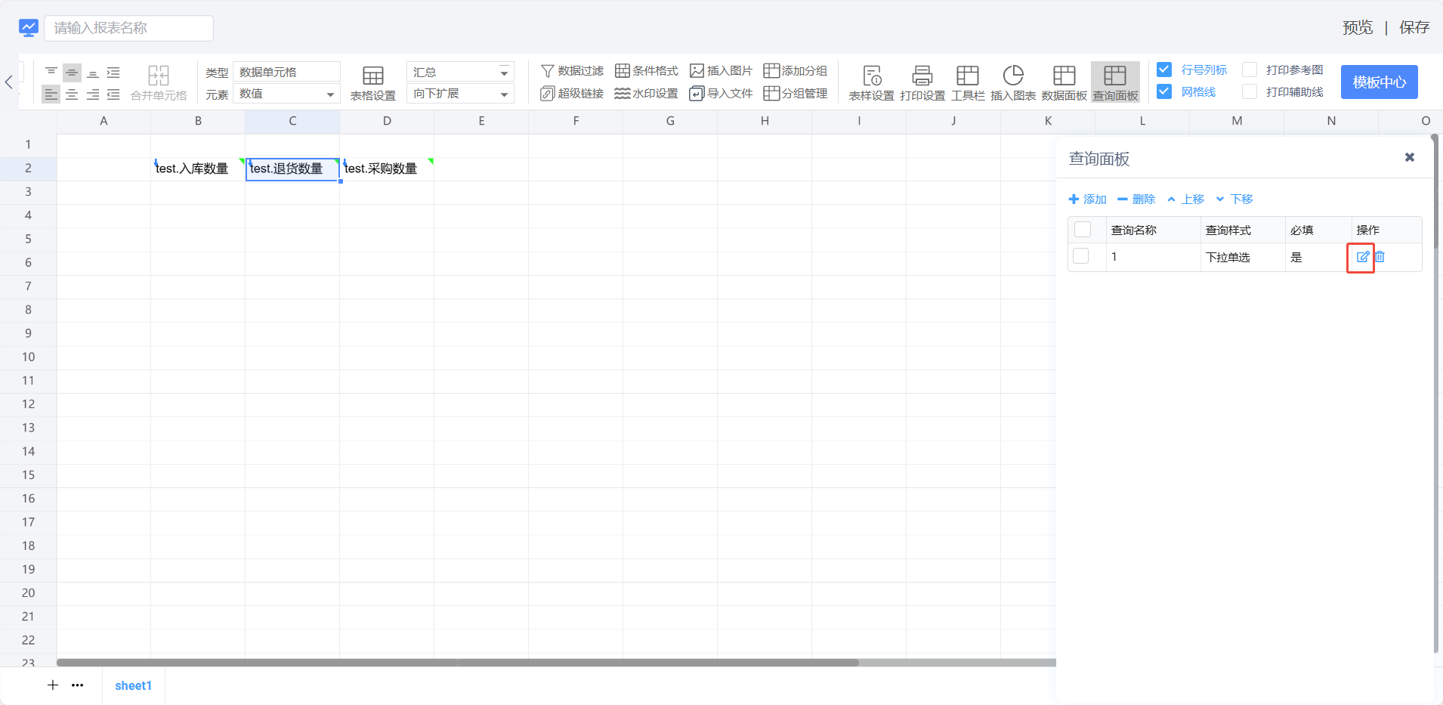Click the 预览 preview link
Screen dimensions: 1443x705
click(x=1357, y=28)
